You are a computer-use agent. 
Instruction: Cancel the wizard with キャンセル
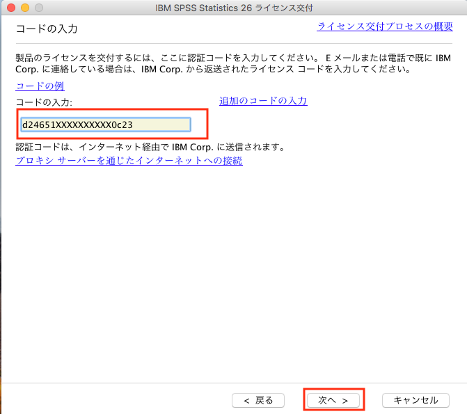click(415, 400)
